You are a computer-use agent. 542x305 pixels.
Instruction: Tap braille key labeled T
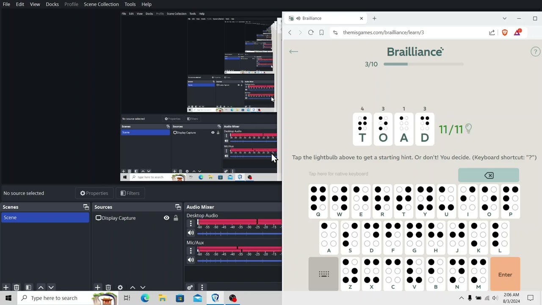[x=404, y=201]
